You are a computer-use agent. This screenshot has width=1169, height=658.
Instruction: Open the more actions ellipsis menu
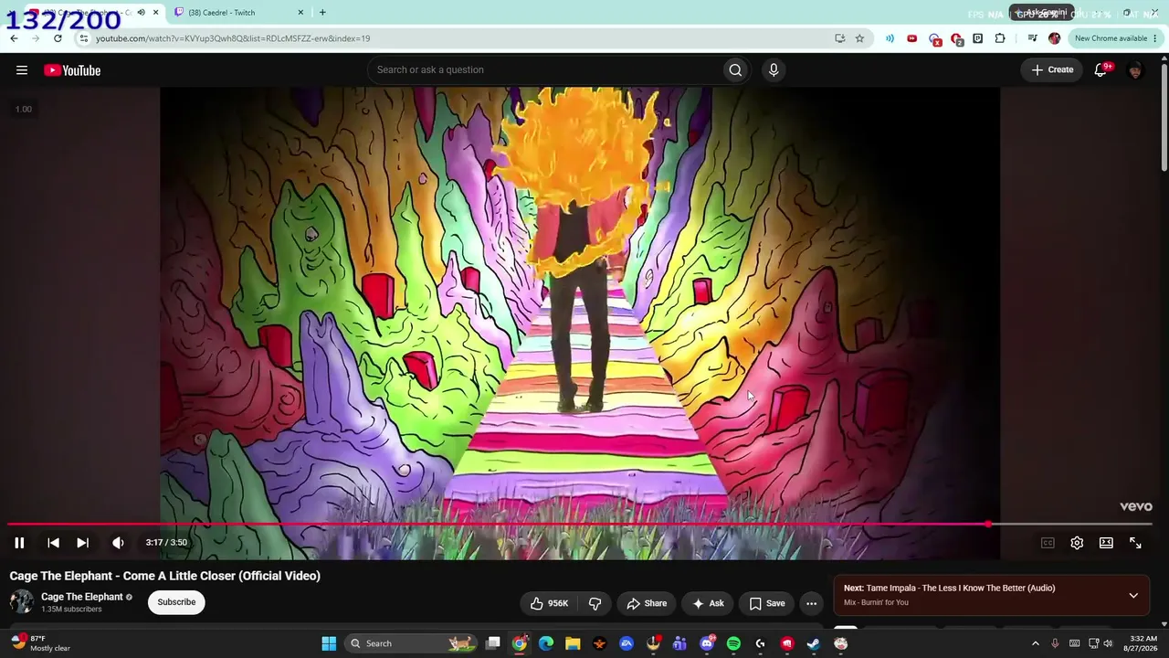coord(811,603)
